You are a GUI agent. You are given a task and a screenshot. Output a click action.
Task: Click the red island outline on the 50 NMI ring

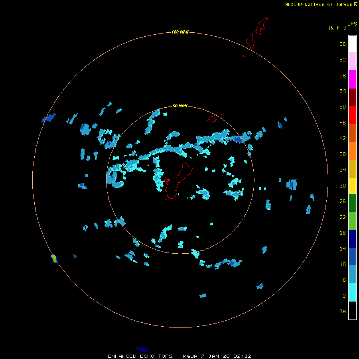click(215, 118)
